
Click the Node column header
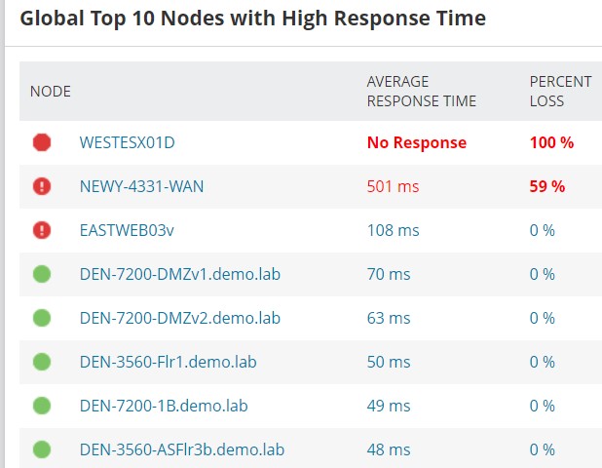click(51, 92)
